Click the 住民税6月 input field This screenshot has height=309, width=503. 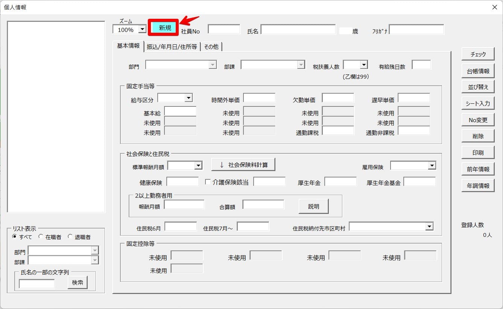181,226
